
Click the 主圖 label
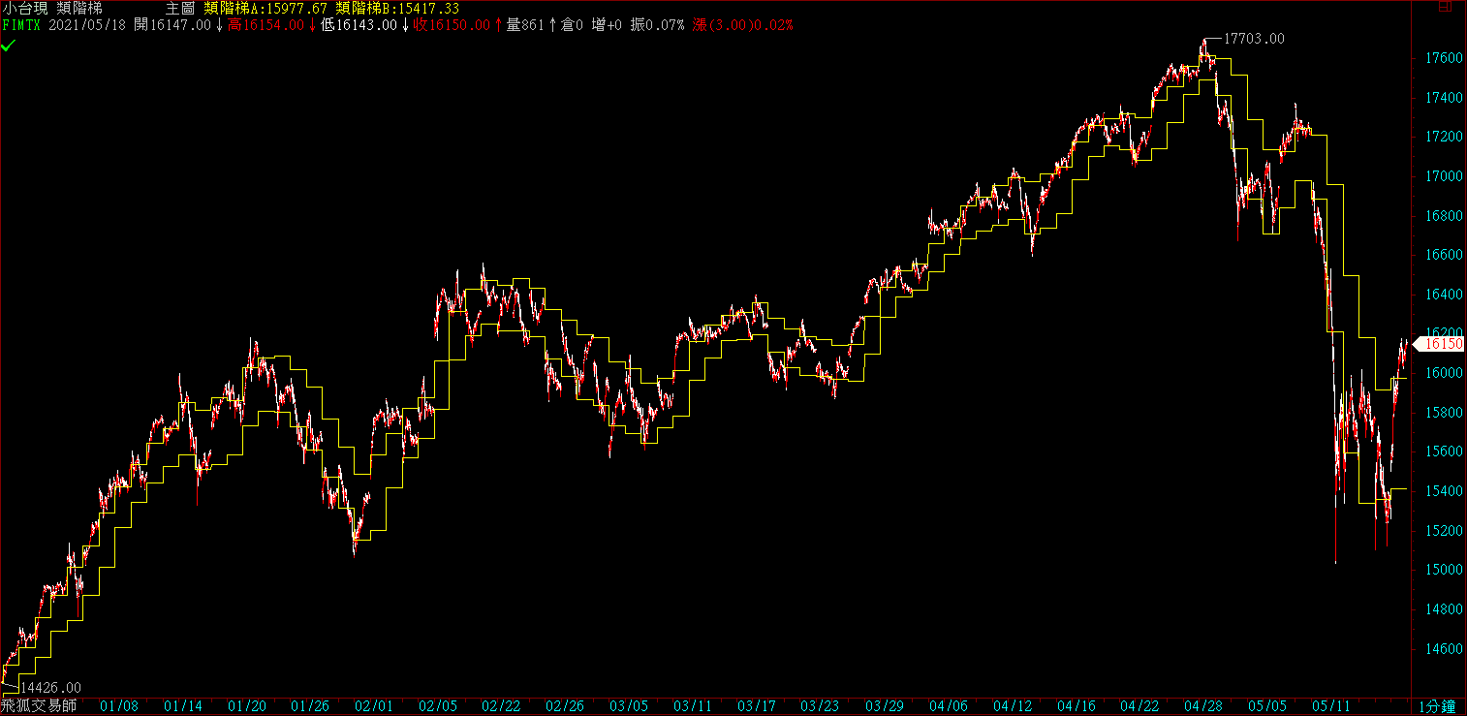point(180,9)
